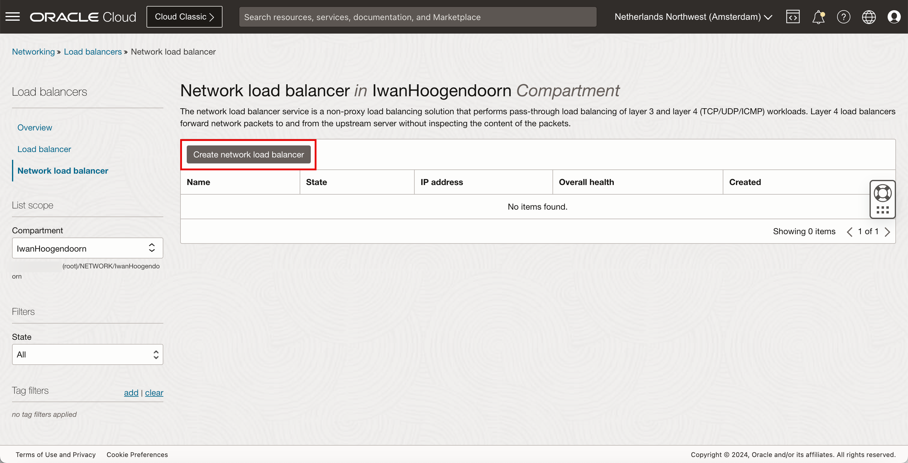Screen dimensions: 908x463
Task: Select Load balancer in the sidebar
Action: point(44,149)
